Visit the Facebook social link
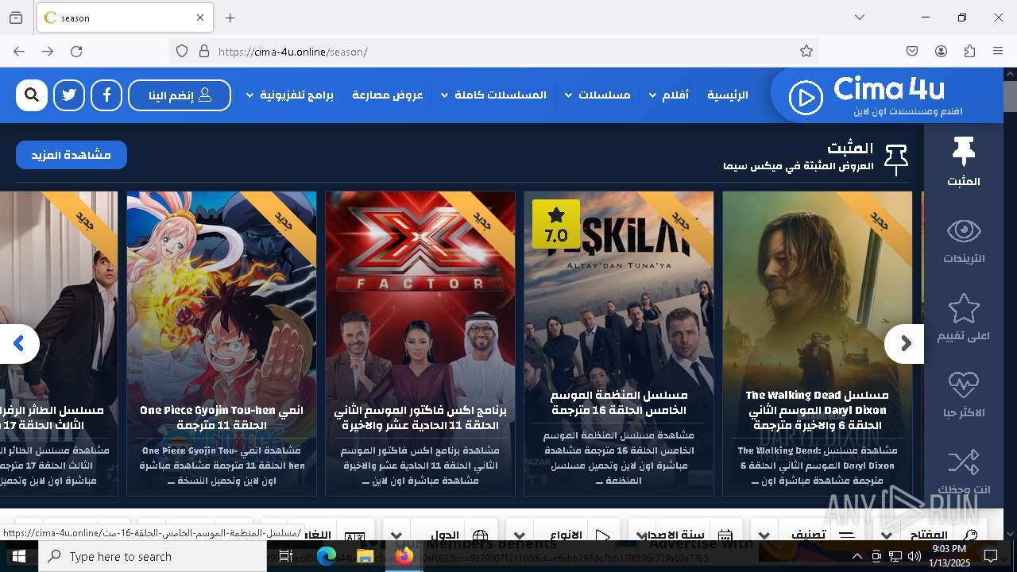 click(x=106, y=95)
